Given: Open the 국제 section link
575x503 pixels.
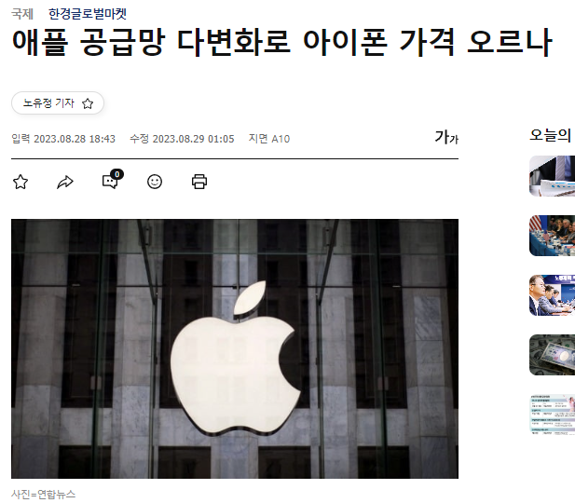Looking at the screenshot, I should tap(22, 14).
